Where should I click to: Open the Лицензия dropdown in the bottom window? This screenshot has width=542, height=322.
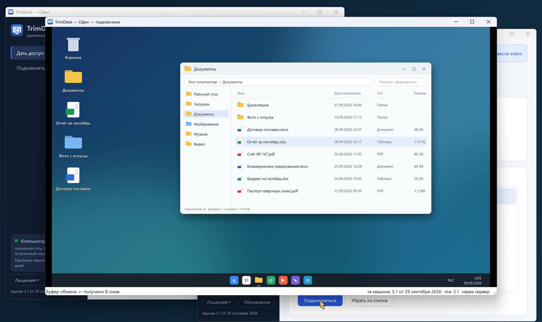220,302
